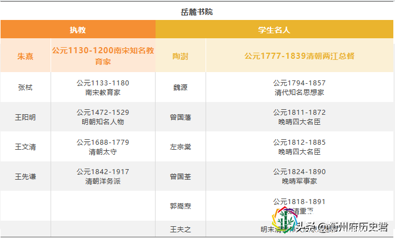The width and height of the screenshot is (395, 239).
Task: Click the 公元1842-1917 date text
Action: coord(103,171)
